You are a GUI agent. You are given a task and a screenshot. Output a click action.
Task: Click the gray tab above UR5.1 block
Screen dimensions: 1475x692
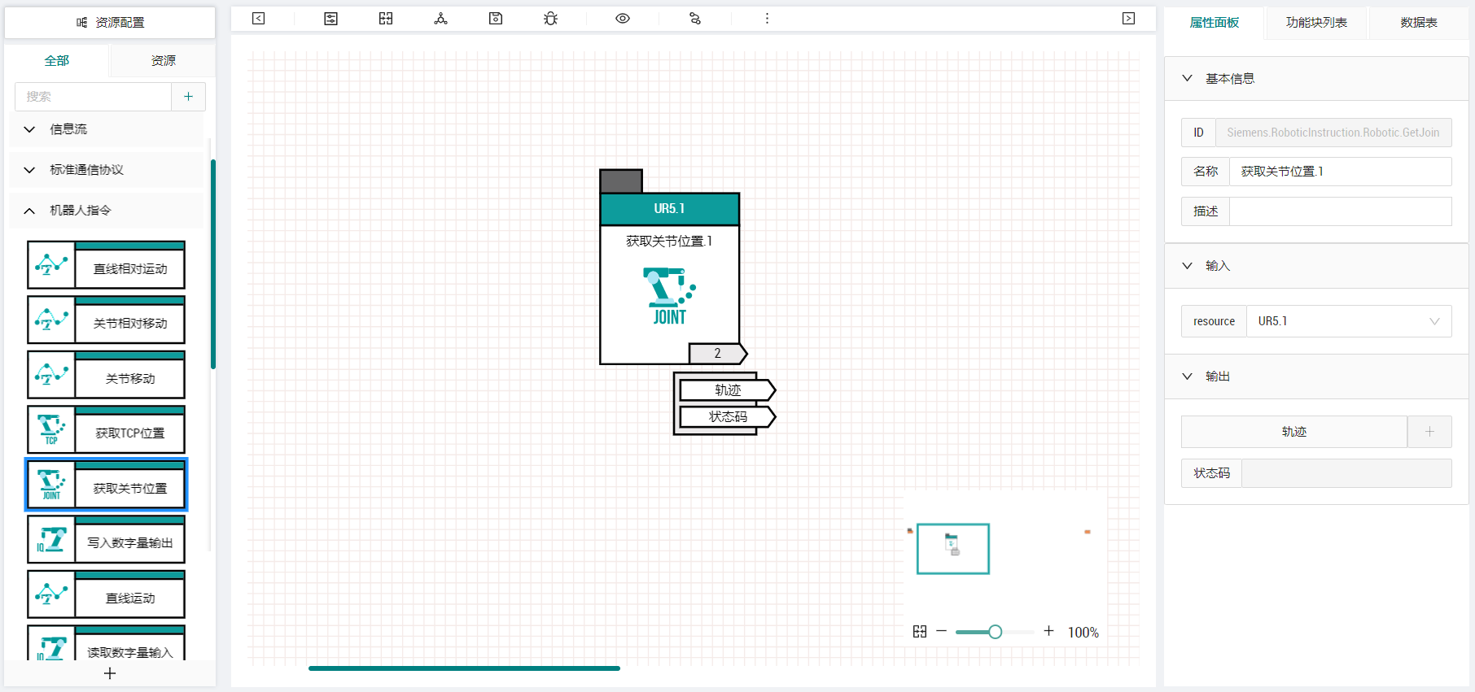tap(621, 181)
